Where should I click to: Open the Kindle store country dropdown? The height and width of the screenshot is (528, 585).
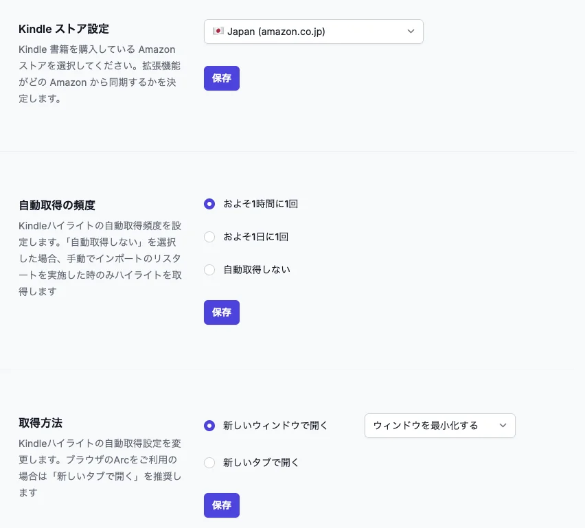pyautogui.click(x=313, y=32)
